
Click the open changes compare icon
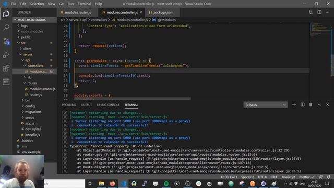311,13
